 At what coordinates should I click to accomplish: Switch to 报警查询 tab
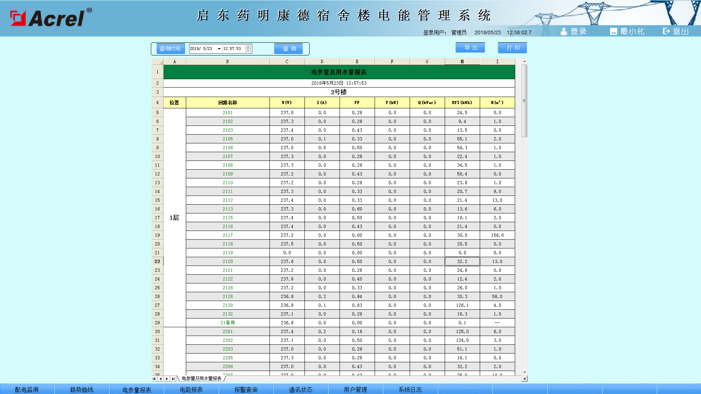click(x=246, y=389)
